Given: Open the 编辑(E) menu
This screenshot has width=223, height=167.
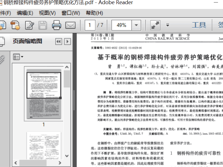Looking at the screenshot, I should click(x=25, y=13).
